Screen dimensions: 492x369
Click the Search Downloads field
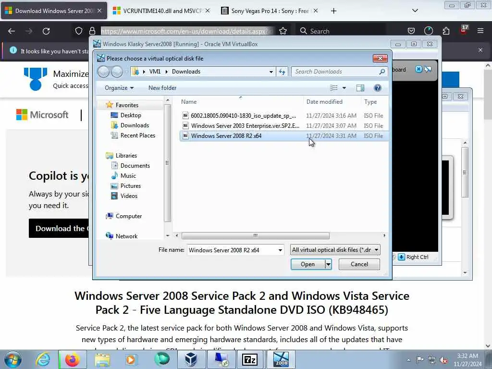tap(339, 72)
